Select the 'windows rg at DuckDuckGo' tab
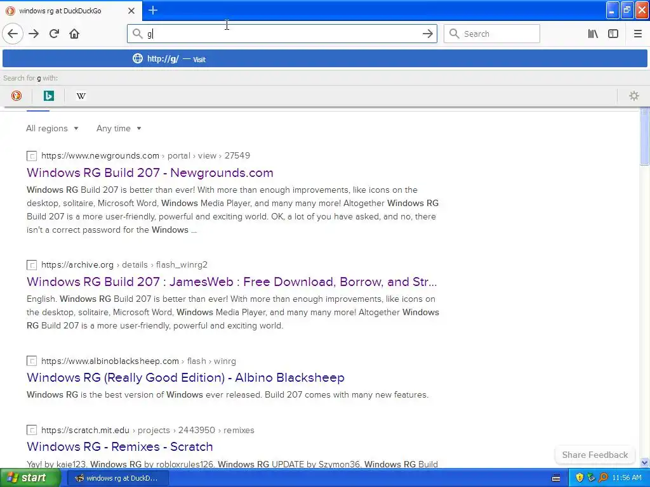650x487 pixels. [71, 11]
